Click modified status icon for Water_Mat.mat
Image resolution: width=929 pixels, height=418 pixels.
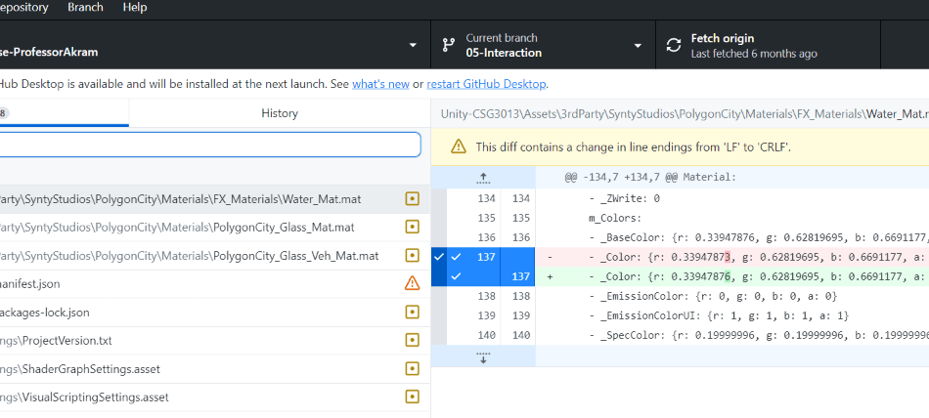412,199
